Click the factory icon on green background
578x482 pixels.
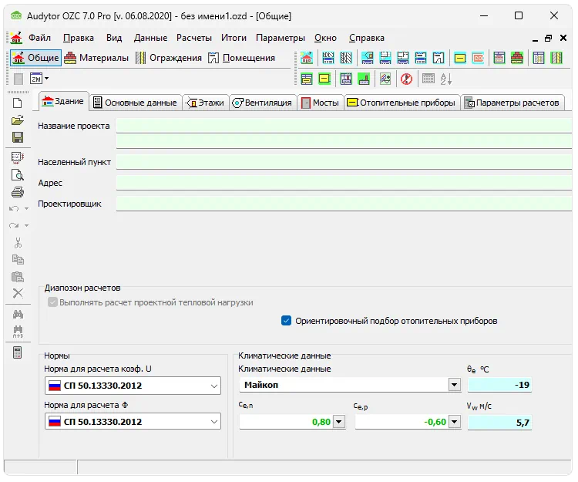(x=364, y=79)
